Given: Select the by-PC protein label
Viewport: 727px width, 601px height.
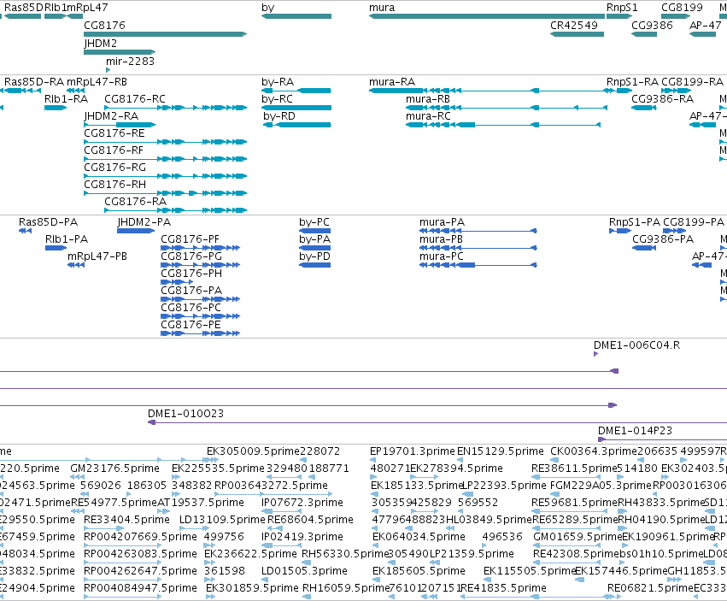Looking at the screenshot, I should pyautogui.click(x=314, y=222).
